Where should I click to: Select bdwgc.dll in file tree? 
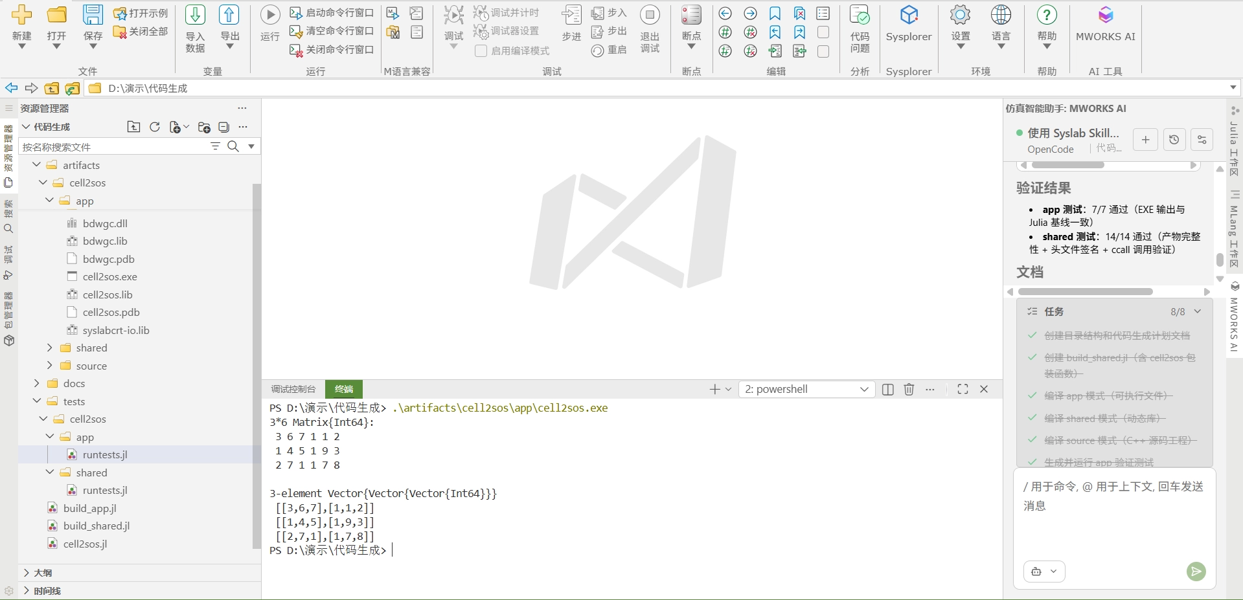click(105, 223)
